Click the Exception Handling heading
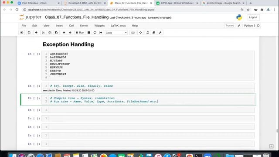The height and width of the screenshot is (157, 279). (68, 44)
